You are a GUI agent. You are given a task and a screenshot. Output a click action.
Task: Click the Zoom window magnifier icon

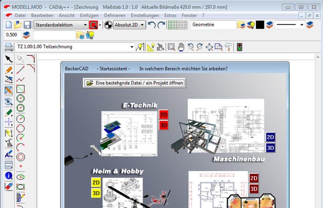click(171, 47)
